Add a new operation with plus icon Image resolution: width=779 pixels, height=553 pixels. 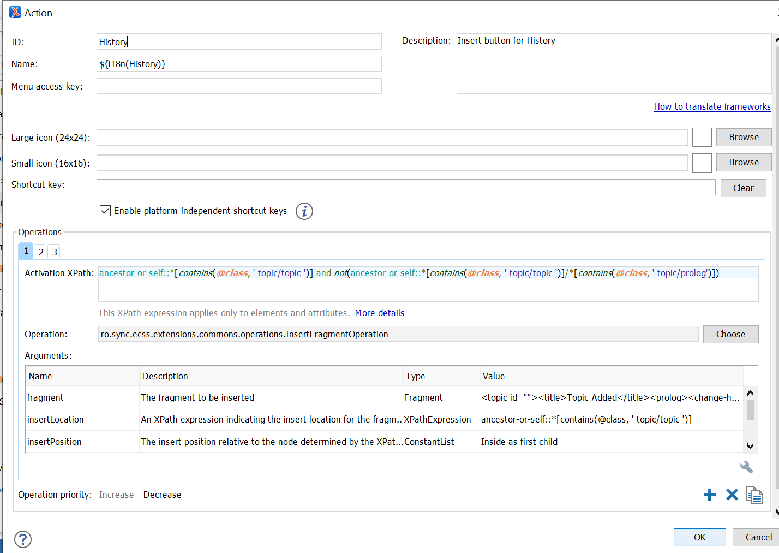click(709, 495)
